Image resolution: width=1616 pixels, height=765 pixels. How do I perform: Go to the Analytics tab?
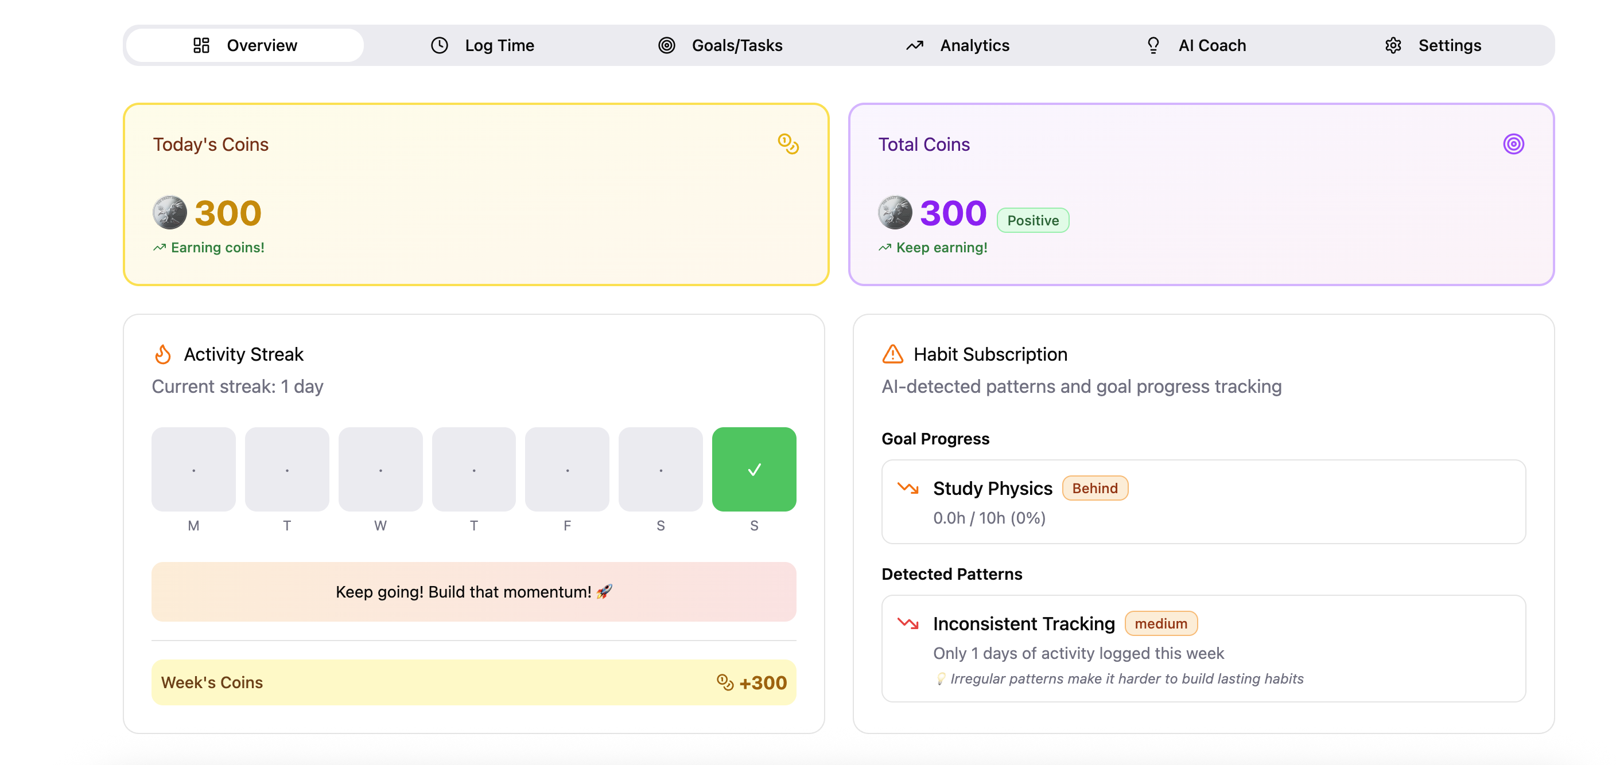tap(957, 45)
